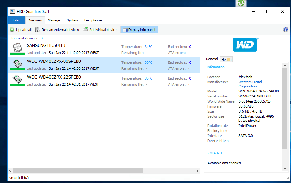The width and height of the screenshot is (291, 183).
Task: Click the WDC WD40EZRX-22SPEB0 drive icon
Action: [x=17, y=79]
